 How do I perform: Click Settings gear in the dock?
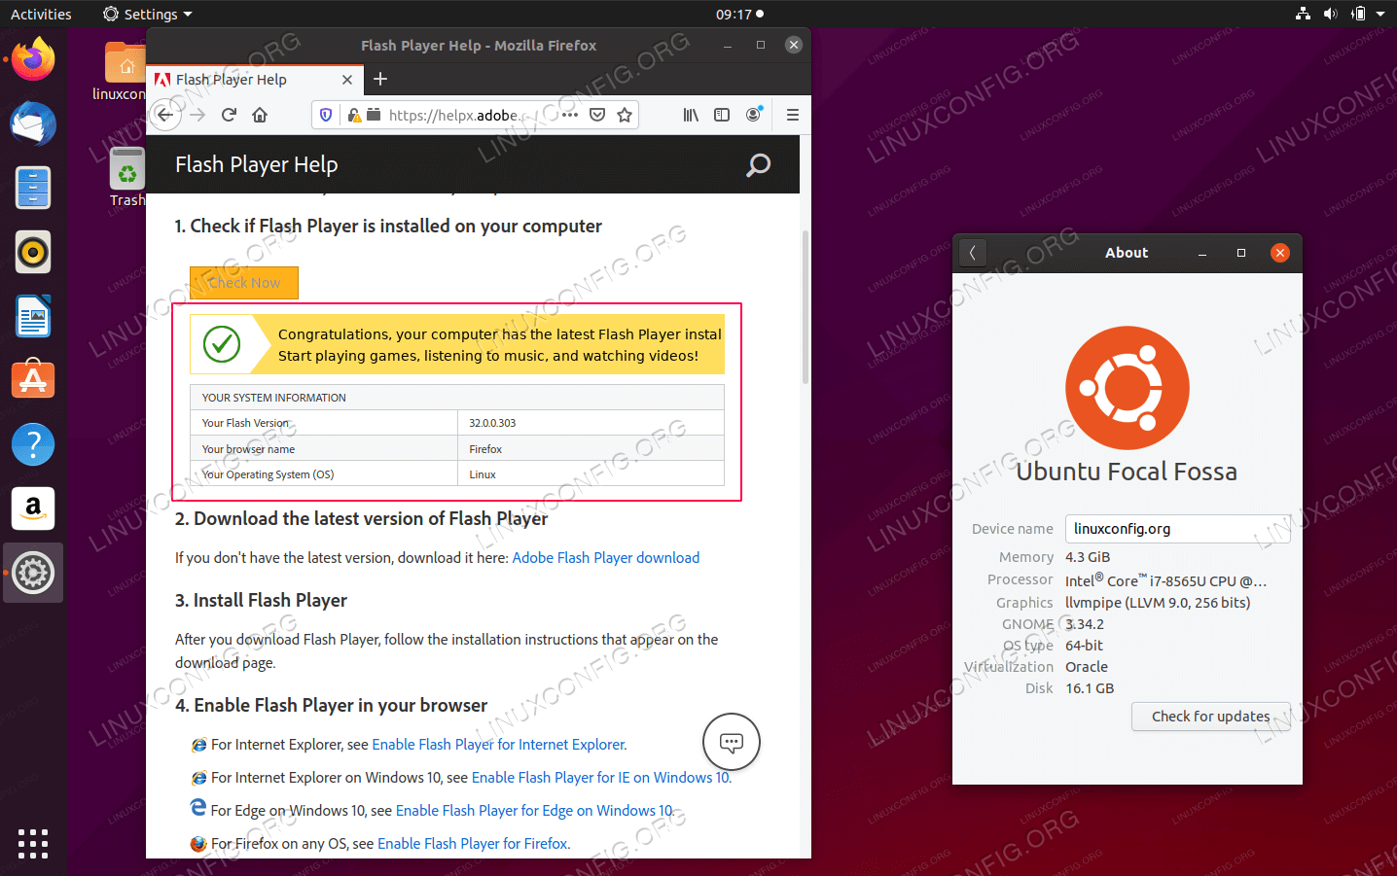pos(33,573)
